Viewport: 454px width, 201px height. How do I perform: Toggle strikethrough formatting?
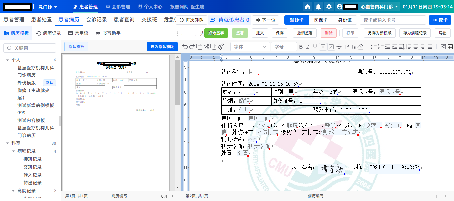tap(339, 47)
